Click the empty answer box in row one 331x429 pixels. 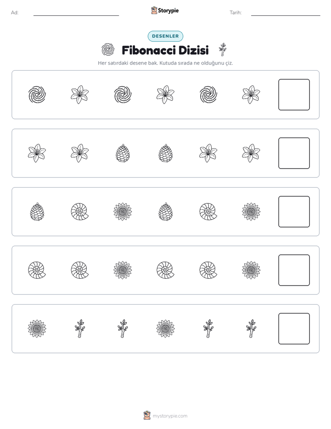(294, 95)
